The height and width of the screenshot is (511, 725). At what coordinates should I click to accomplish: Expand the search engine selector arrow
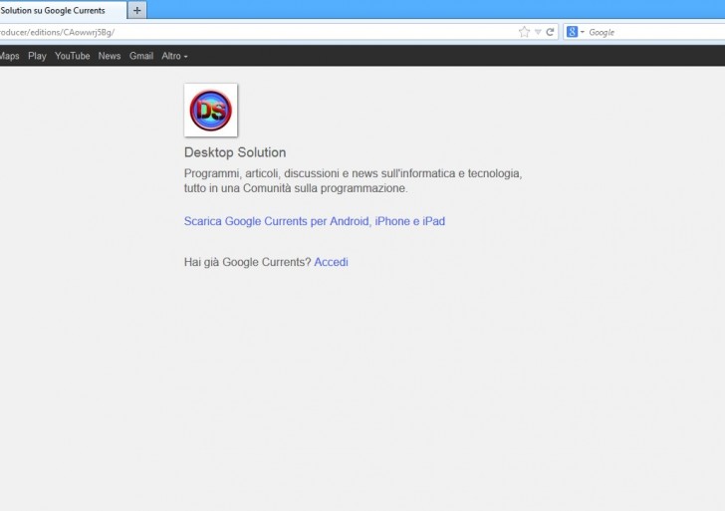pos(583,32)
